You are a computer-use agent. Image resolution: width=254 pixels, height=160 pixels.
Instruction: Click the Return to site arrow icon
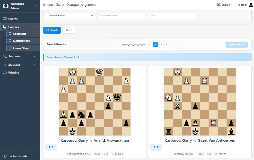click(x=5, y=156)
